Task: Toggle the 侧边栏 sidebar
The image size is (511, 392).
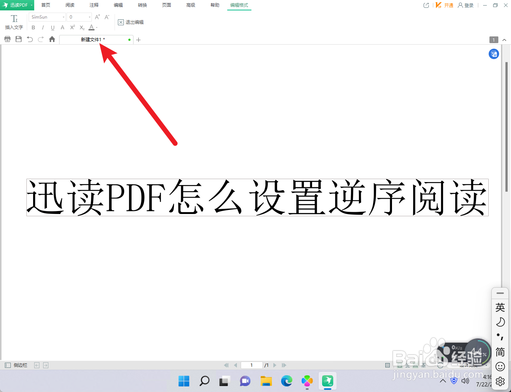Action: [16, 365]
